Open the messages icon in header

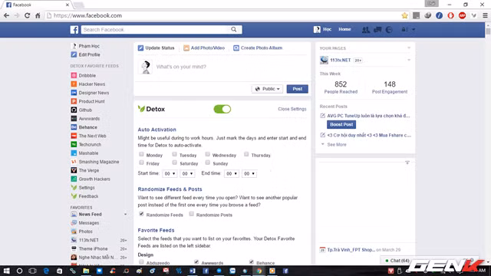coord(377,29)
